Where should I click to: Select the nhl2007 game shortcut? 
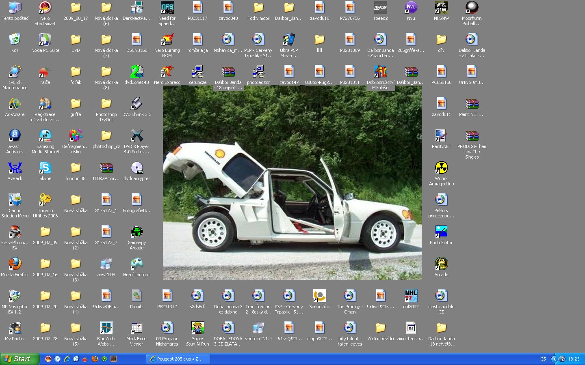click(411, 296)
